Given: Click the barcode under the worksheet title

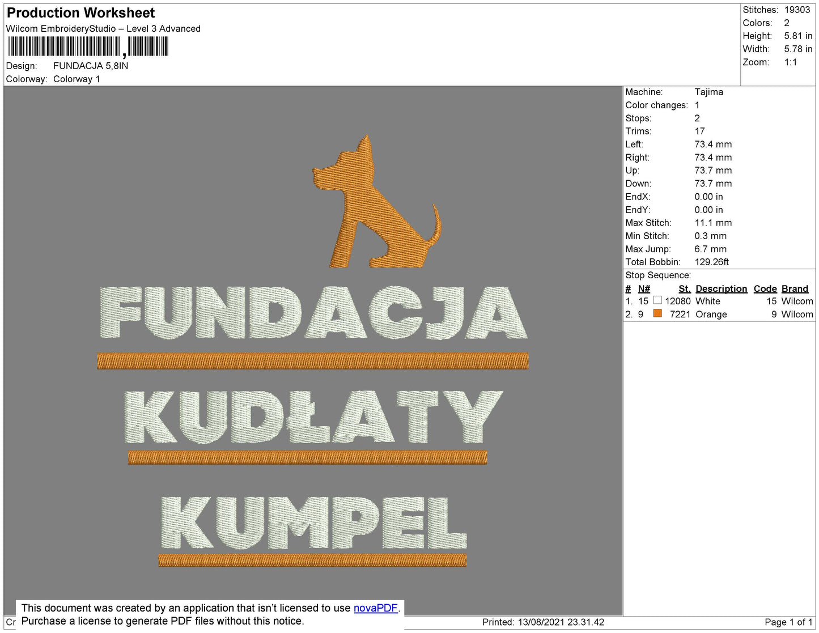Looking at the screenshot, I should [x=88, y=46].
